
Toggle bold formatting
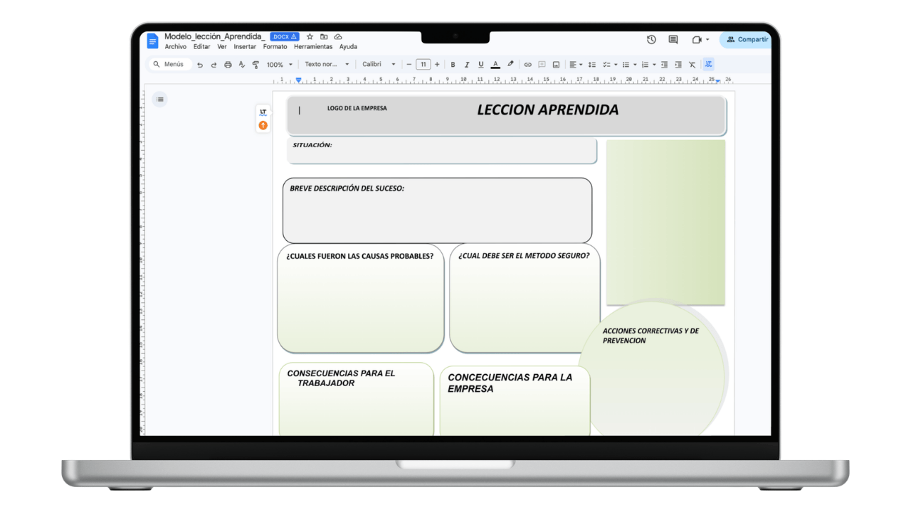452,64
